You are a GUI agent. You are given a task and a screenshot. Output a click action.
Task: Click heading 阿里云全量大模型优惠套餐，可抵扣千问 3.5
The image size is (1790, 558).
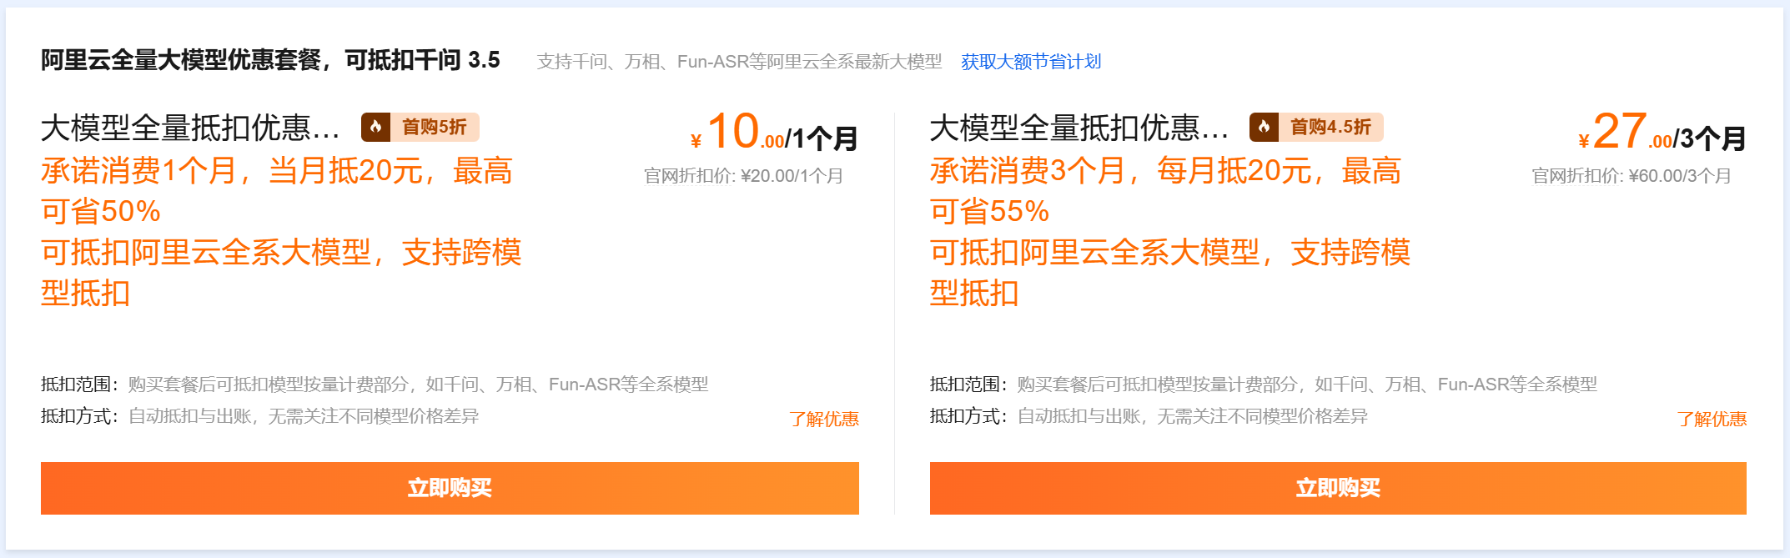click(x=270, y=60)
